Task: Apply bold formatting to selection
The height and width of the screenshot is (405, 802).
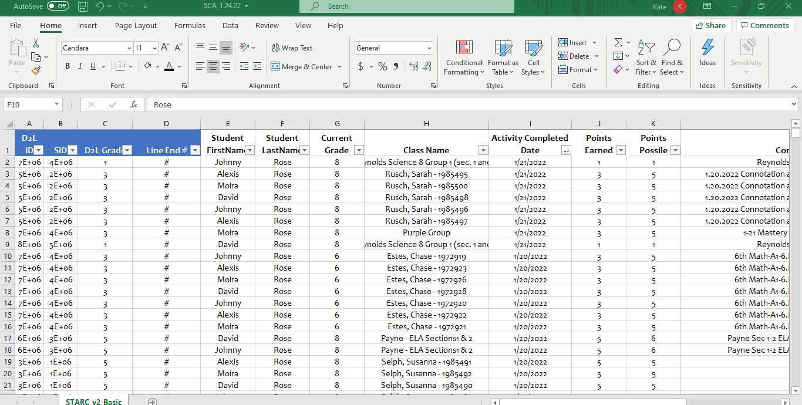Action: tap(67, 66)
